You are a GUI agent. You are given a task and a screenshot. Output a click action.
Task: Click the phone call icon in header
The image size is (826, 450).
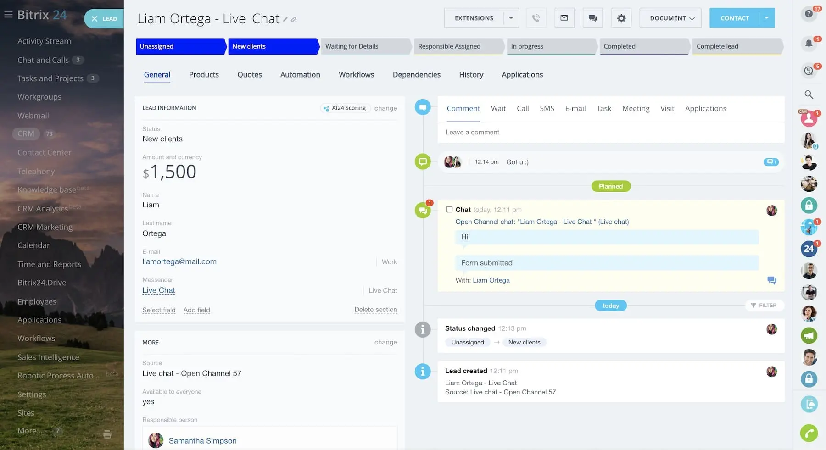click(536, 18)
